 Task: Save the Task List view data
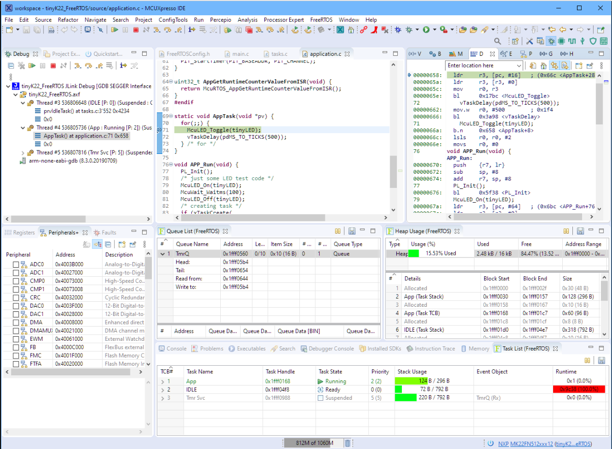point(601,360)
